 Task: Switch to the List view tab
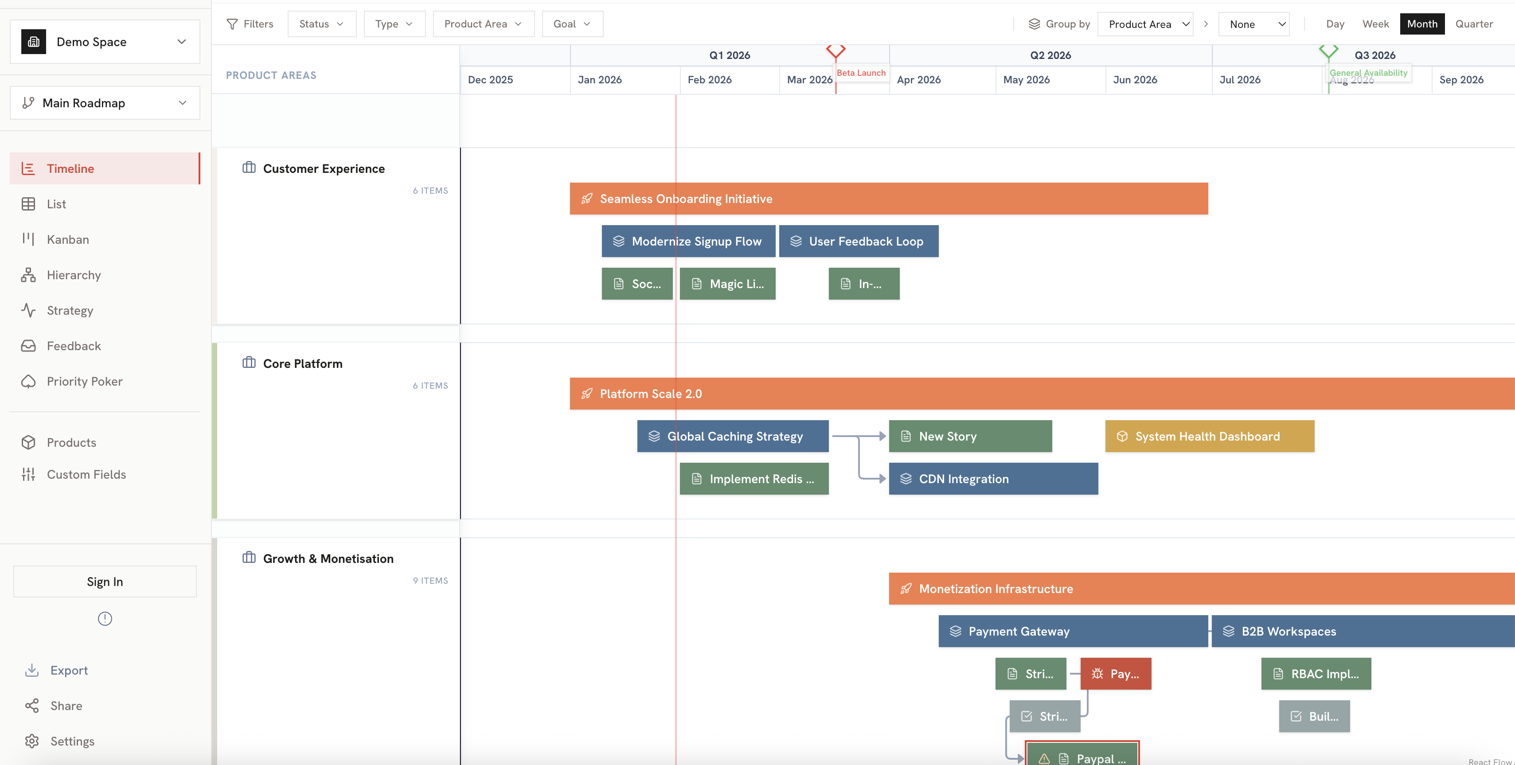click(x=56, y=203)
